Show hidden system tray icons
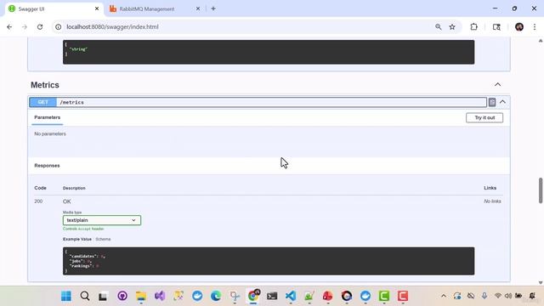 click(444, 296)
